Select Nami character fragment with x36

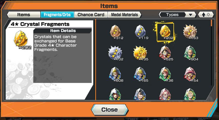pyautogui.click(x=165, y=74)
